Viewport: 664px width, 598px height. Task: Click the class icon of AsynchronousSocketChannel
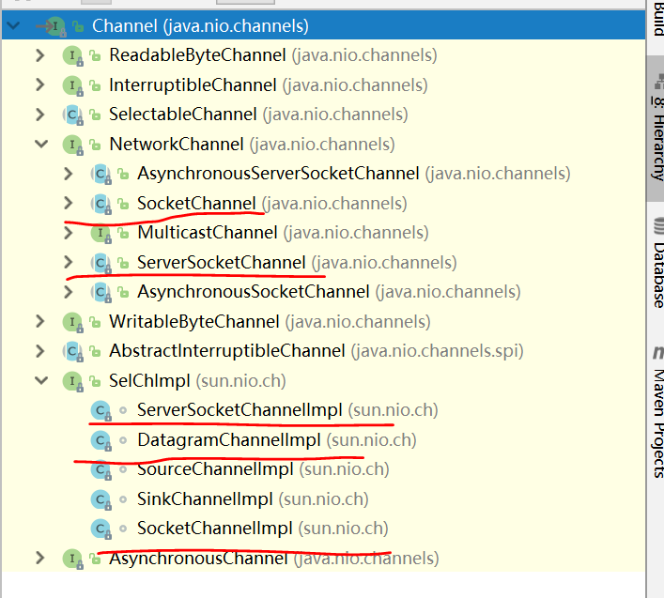(100, 293)
